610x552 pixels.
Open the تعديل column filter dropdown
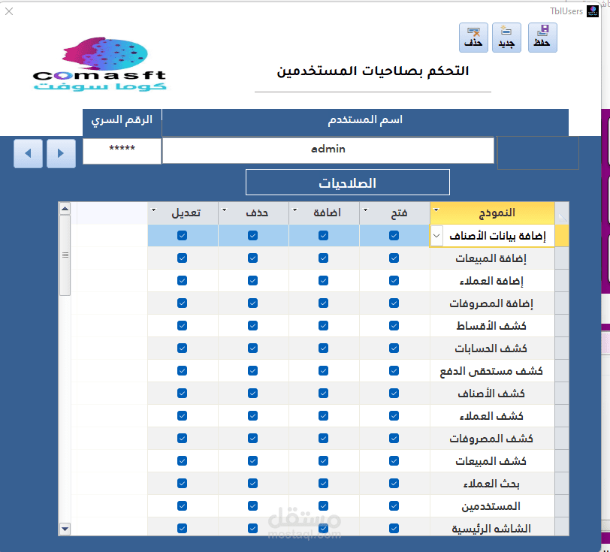click(154, 210)
